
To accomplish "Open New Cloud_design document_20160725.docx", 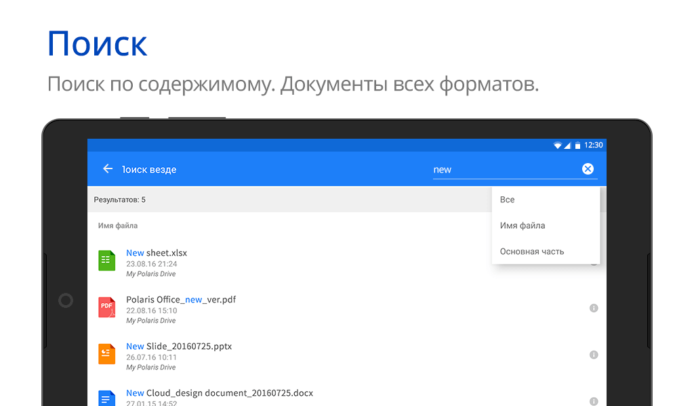I will [x=220, y=393].
